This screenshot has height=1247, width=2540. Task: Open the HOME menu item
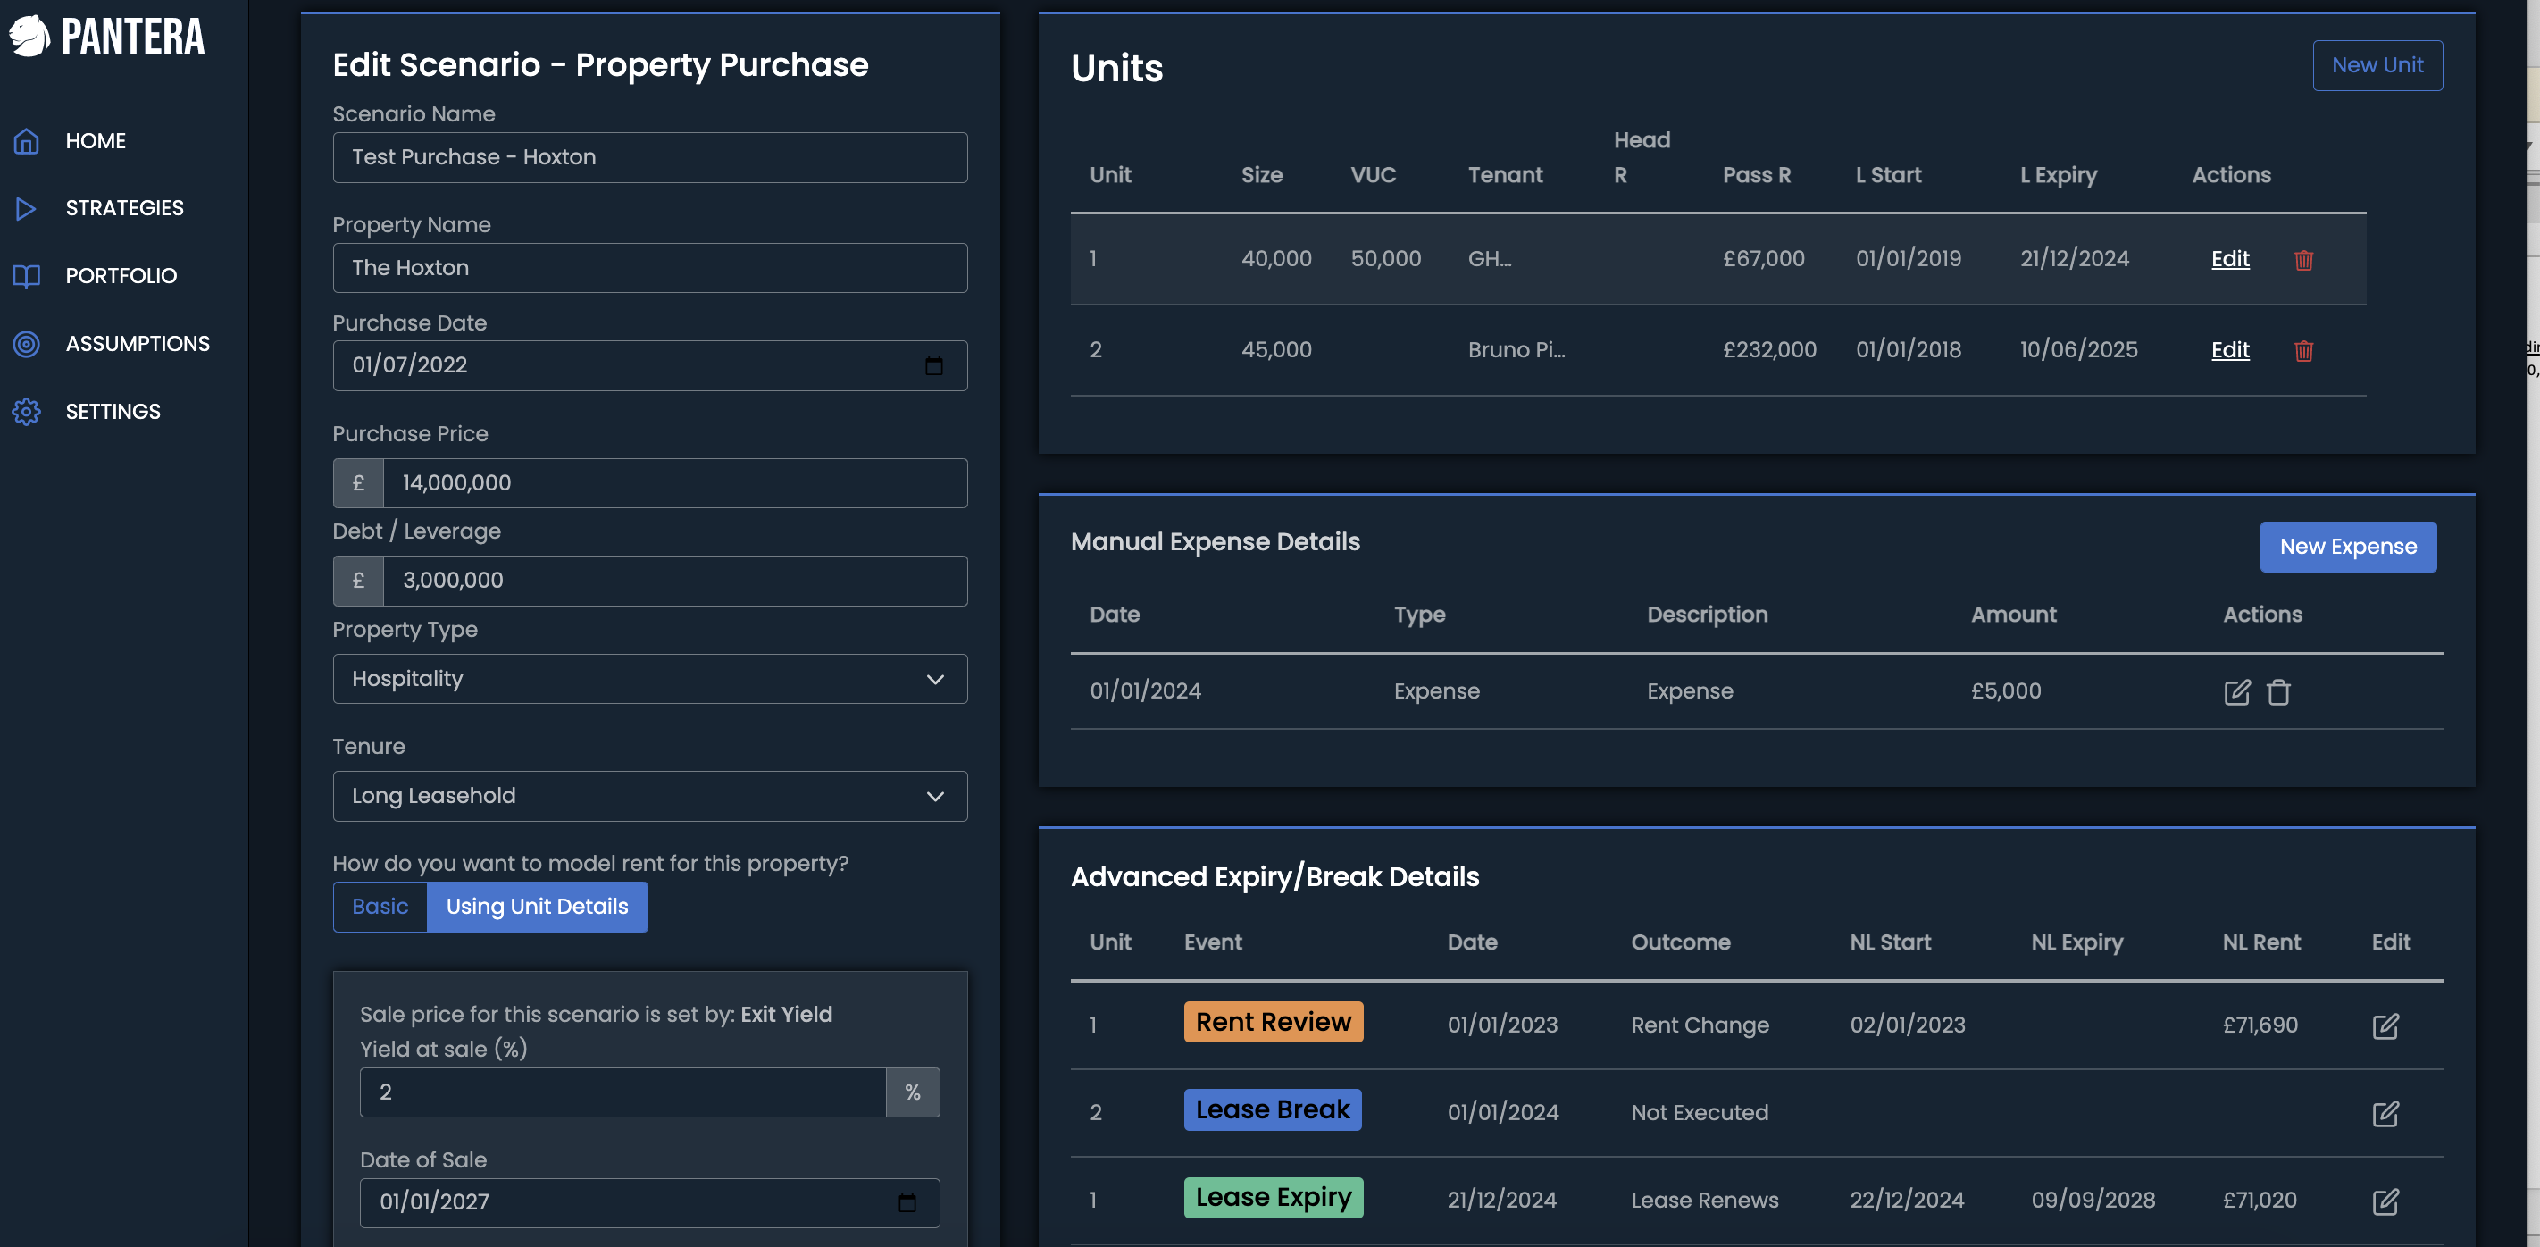pyautogui.click(x=96, y=141)
